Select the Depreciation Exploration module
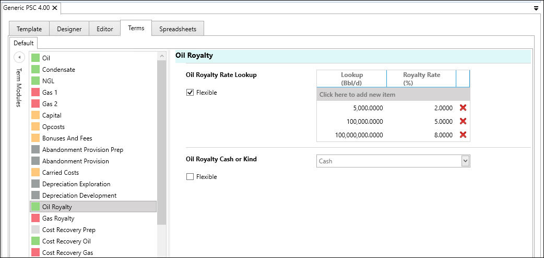Viewport: 544px width, 258px height. [x=76, y=184]
